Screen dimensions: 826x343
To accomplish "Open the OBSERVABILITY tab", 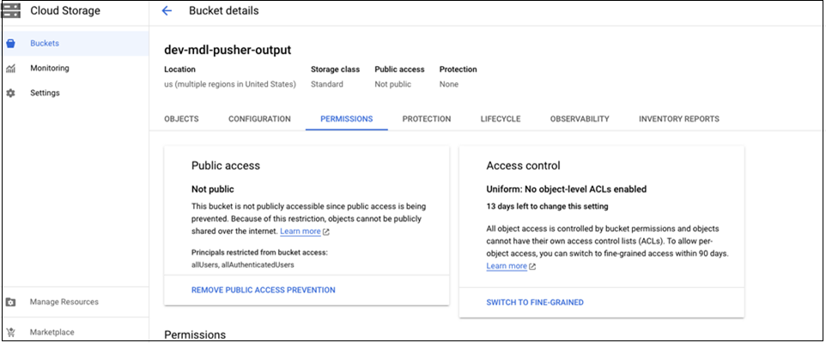I will [x=580, y=119].
